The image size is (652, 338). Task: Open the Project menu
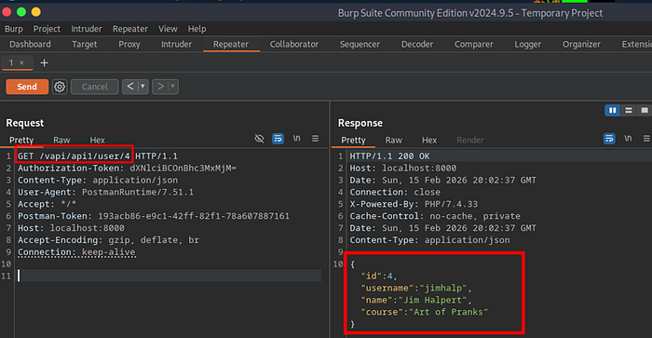click(47, 29)
